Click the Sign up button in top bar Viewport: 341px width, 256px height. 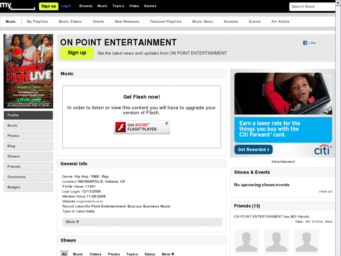point(48,6)
